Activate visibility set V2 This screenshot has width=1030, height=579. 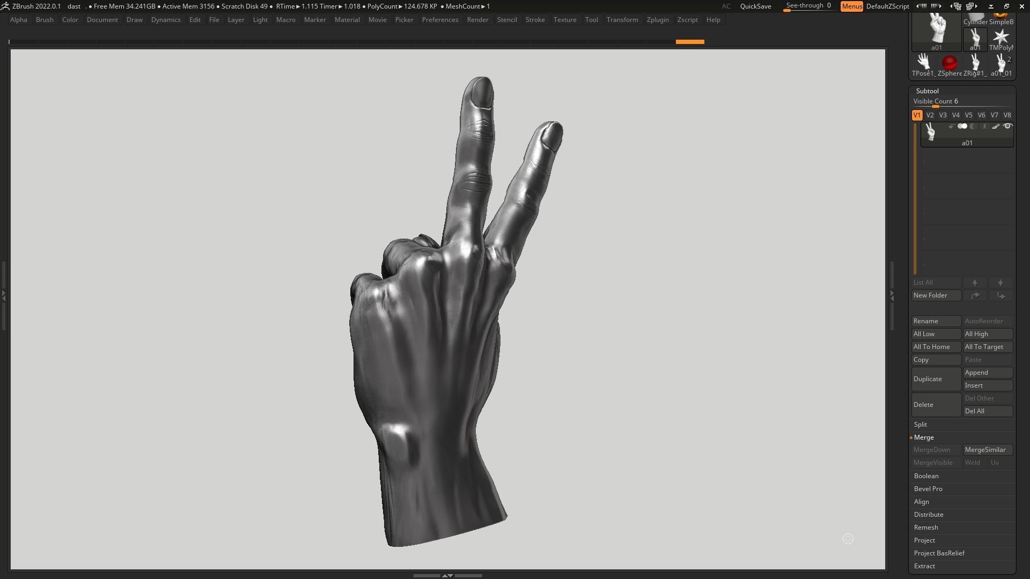pyautogui.click(x=930, y=115)
